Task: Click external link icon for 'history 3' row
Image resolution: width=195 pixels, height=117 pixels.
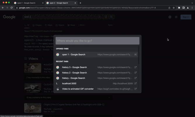Action: (135, 67)
